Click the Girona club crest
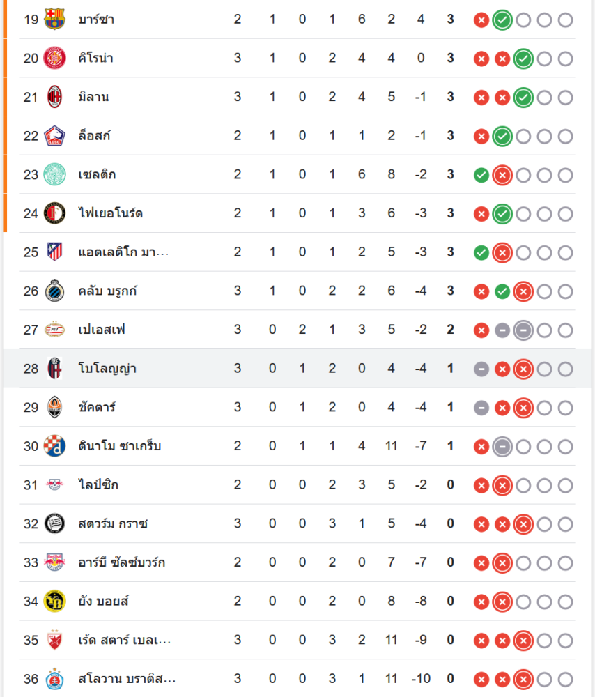 [54, 58]
